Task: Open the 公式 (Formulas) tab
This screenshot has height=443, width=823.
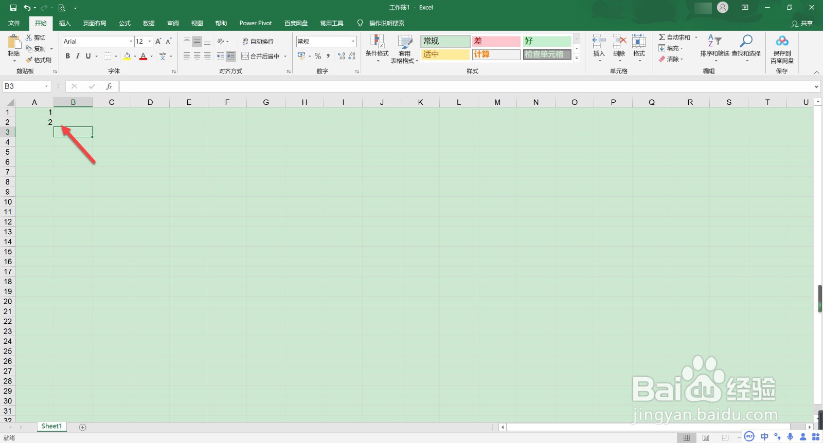Action: (x=124, y=23)
